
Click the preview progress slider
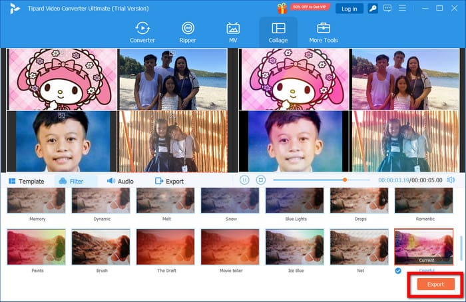[321, 180]
